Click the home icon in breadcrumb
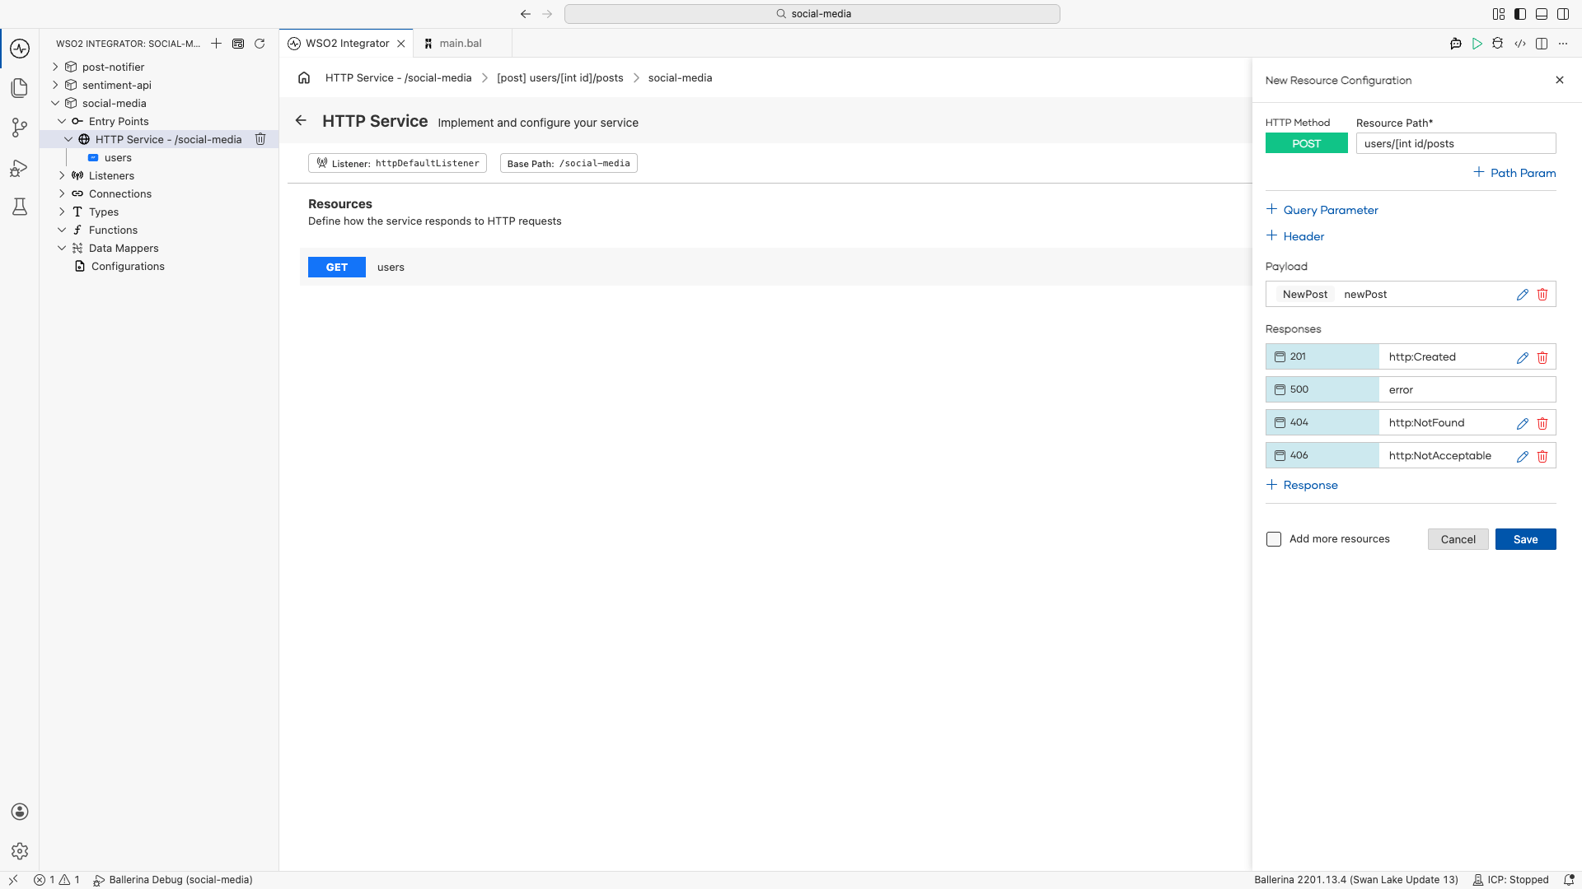Screen dimensions: 1582x889 coord(304,77)
